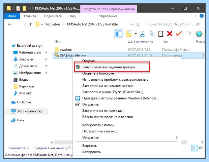Click the new folder toolbar icon
This screenshot has width=209, height=162.
[129, 34]
